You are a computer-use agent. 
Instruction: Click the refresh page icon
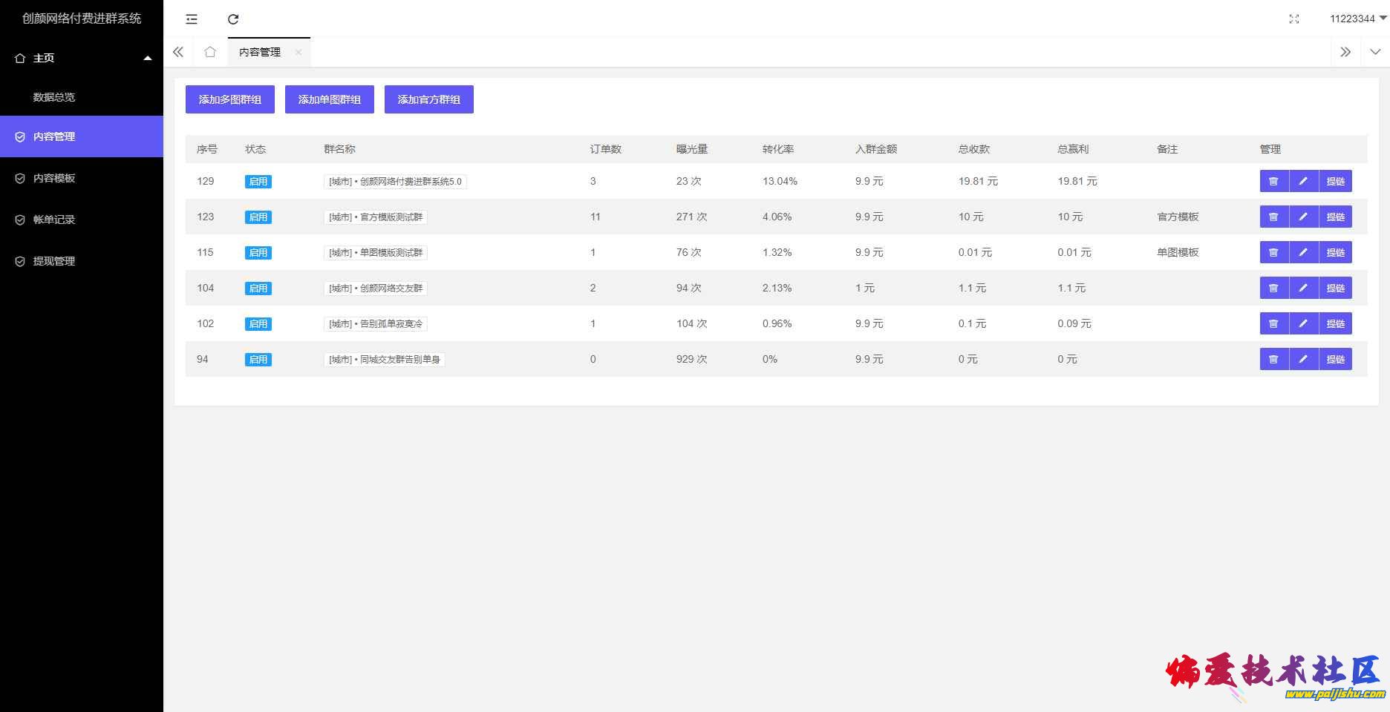[x=233, y=19]
